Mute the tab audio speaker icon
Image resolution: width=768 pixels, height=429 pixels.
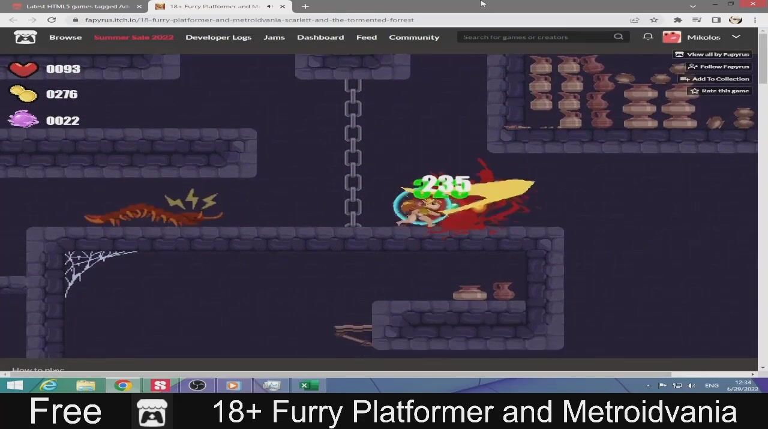pyautogui.click(x=269, y=7)
